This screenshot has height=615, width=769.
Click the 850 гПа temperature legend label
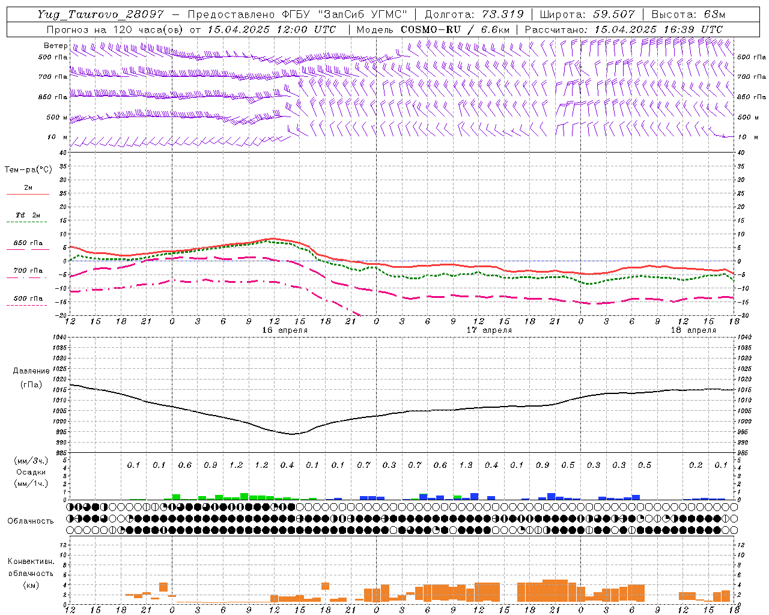pos(28,243)
